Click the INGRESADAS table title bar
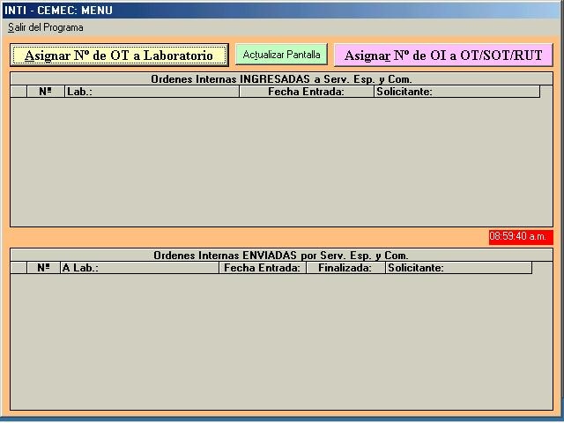The image size is (564, 423). 281,78
